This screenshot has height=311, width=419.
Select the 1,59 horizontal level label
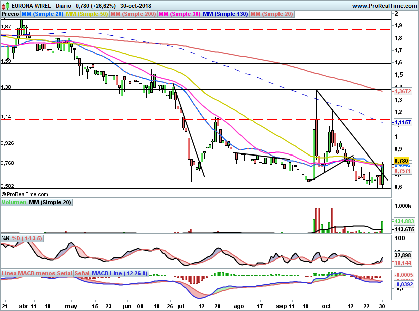point(6,61)
